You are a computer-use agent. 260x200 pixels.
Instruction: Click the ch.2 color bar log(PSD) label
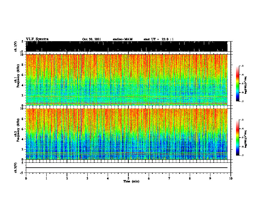[x=246, y=139]
